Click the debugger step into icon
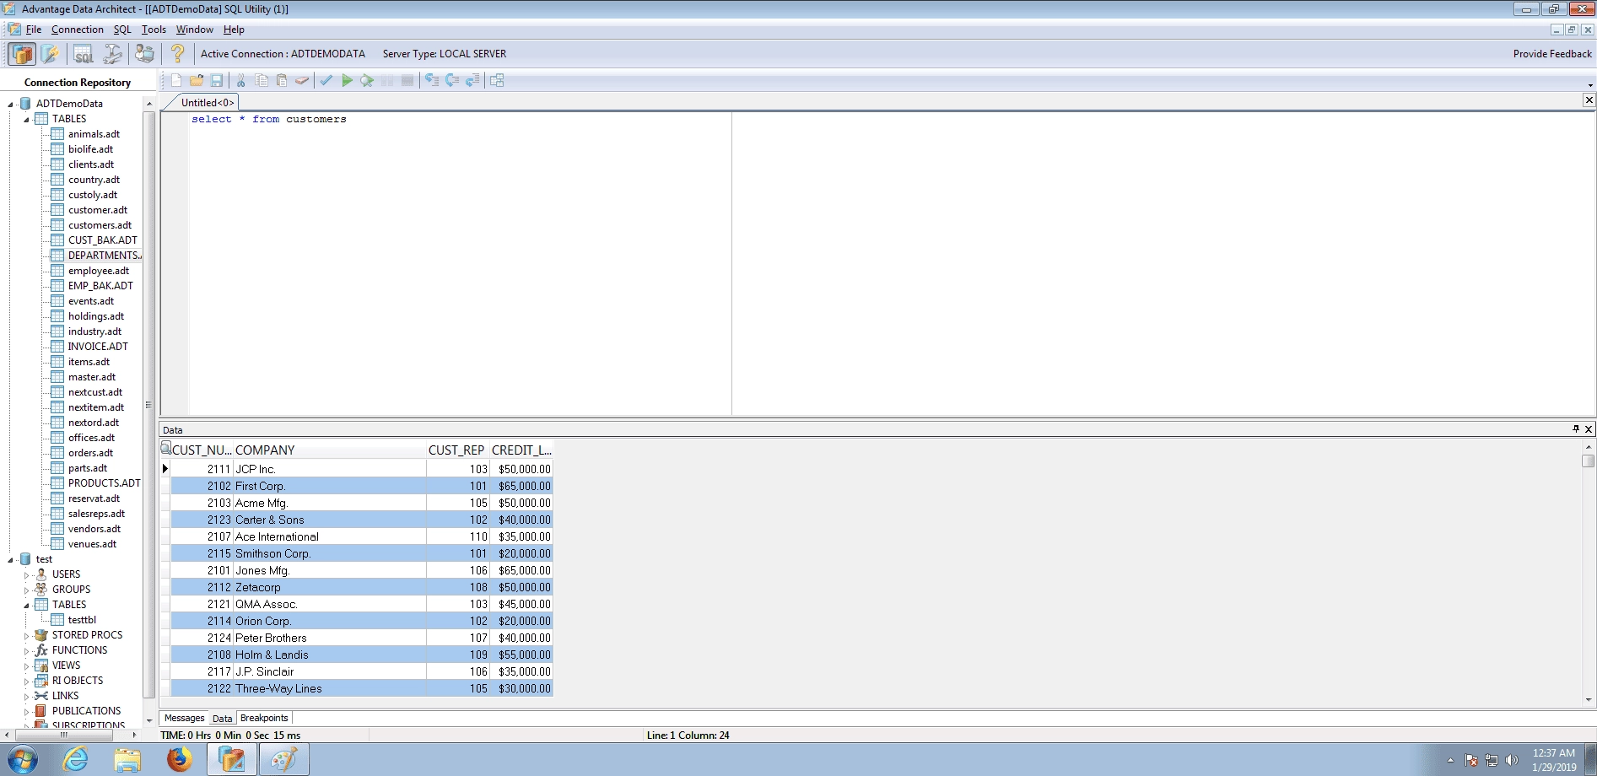This screenshot has height=776, width=1597. pyautogui.click(x=432, y=81)
